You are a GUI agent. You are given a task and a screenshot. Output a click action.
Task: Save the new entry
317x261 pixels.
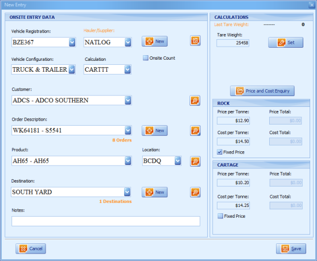coord(291,248)
